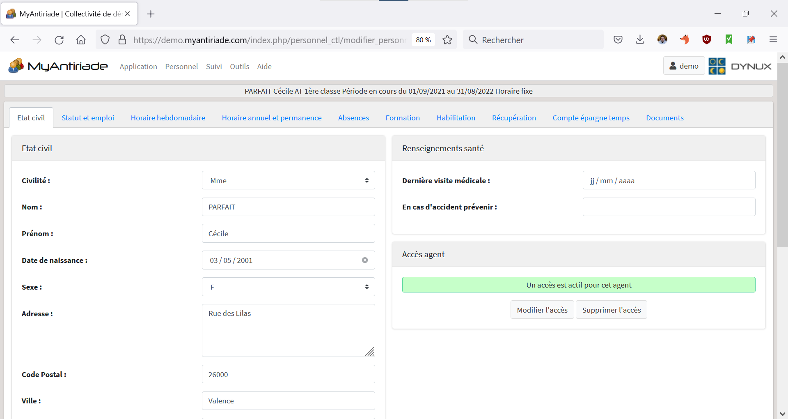Click the Dernière visite médicale date field
Screen dimensions: 788x419
pos(669,180)
